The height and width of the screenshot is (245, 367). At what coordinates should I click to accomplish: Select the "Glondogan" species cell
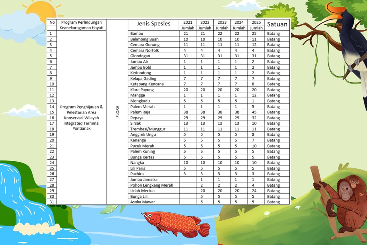153,56
